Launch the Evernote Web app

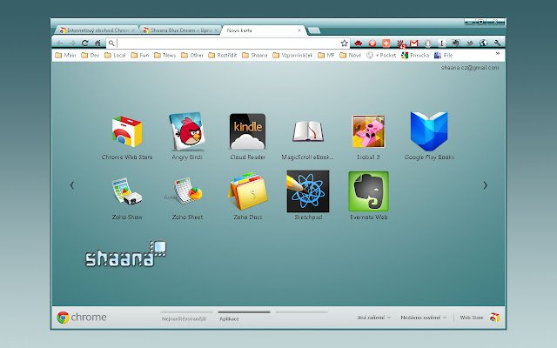368,191
